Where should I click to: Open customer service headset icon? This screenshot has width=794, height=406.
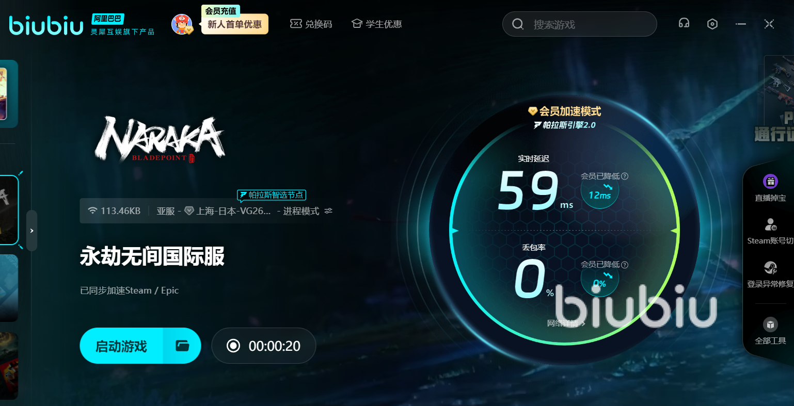point(684,24)
